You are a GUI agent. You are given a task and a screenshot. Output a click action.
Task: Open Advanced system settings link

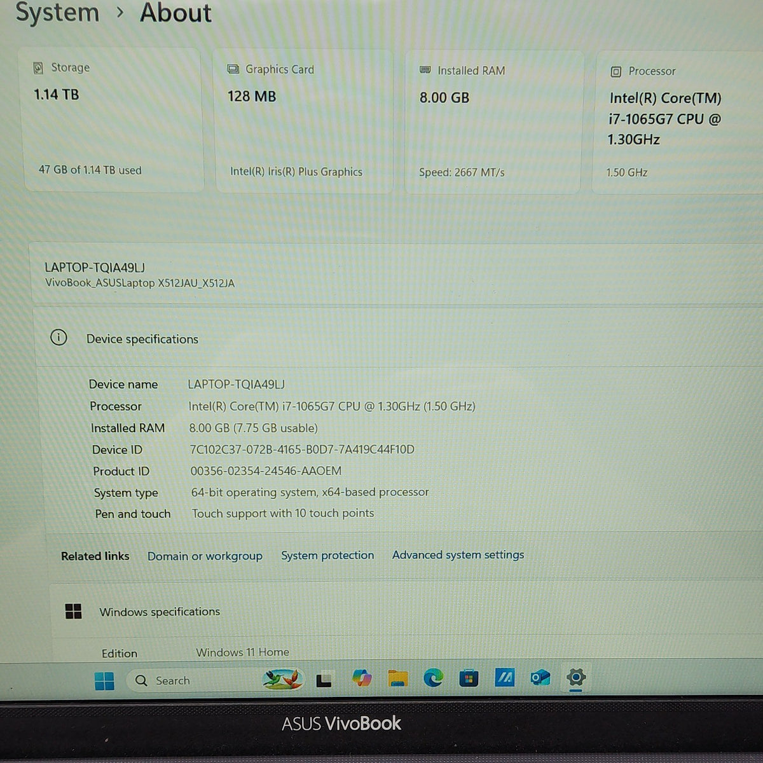coord(458,554)
